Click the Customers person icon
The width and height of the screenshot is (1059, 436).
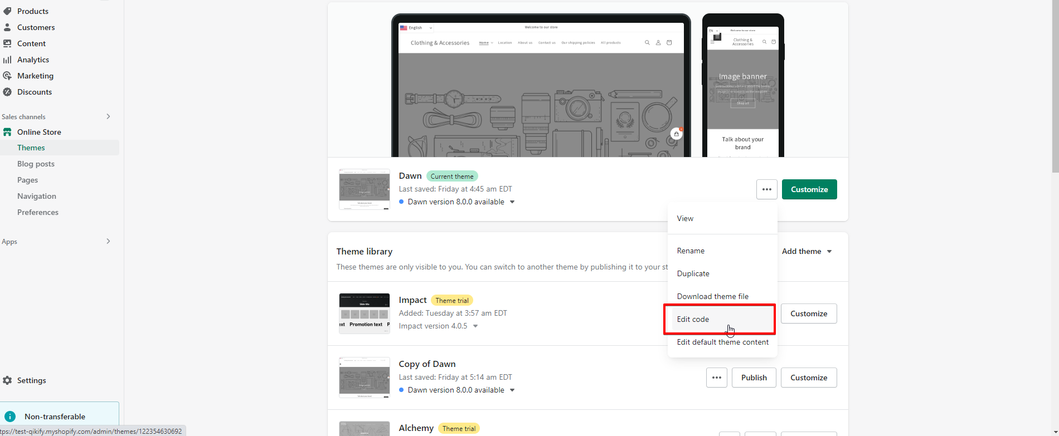(7, 27)
